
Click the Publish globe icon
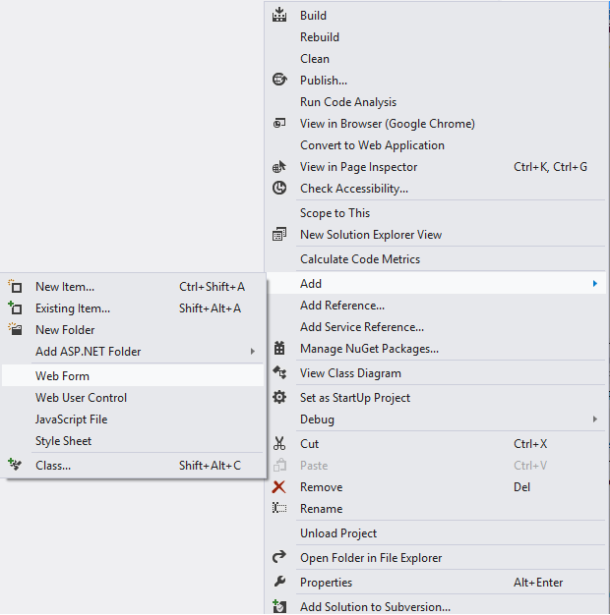279,80
